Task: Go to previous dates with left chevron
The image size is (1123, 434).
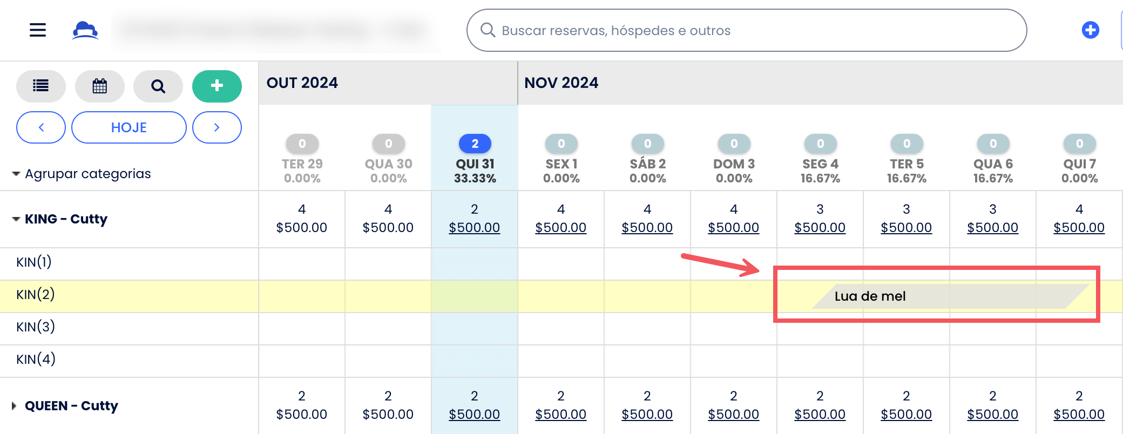Action: point(41,127)
